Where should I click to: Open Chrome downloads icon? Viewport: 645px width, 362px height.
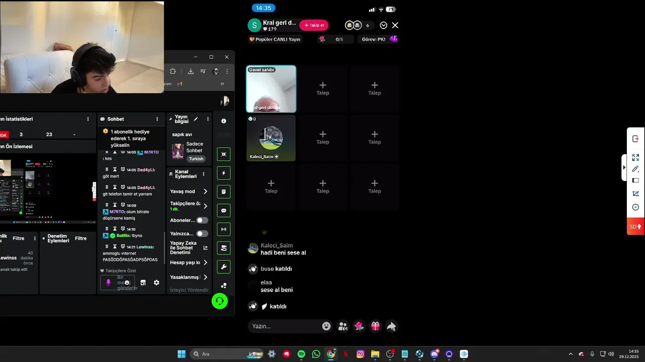(190, 71)
